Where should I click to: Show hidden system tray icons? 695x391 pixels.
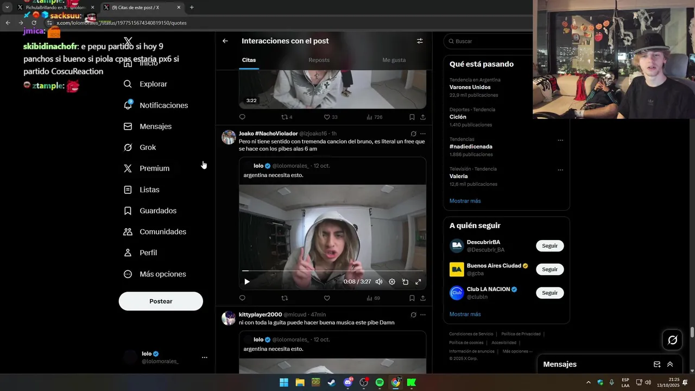[588, 382]
